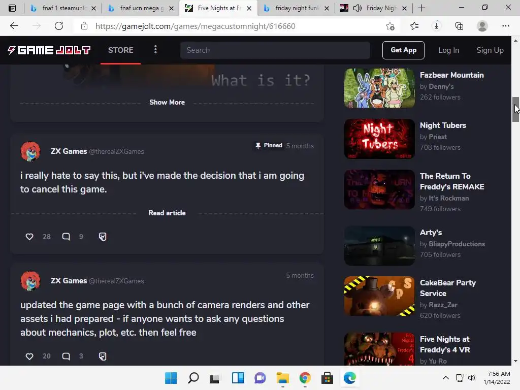Click the Get App button
This screenshot has width=520, height=390.
[403, 50]
